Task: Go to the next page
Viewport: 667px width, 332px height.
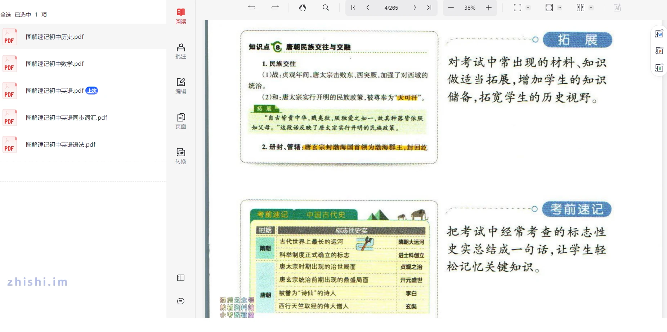Action: [x=415, y=8]
